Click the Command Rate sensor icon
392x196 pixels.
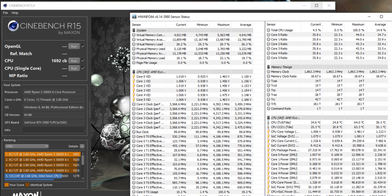pos(268,108)
